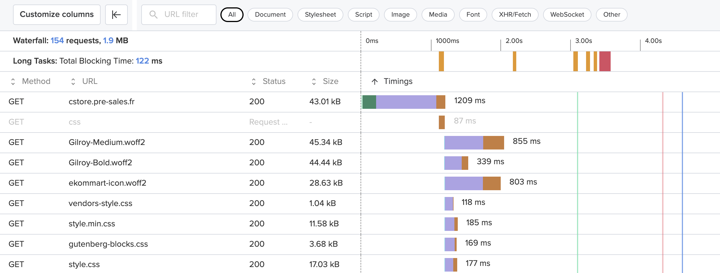Click the 855 ms Gilroy-Medium timing bar
Viewport: 720px width, 273px height.
pos(474,143)
